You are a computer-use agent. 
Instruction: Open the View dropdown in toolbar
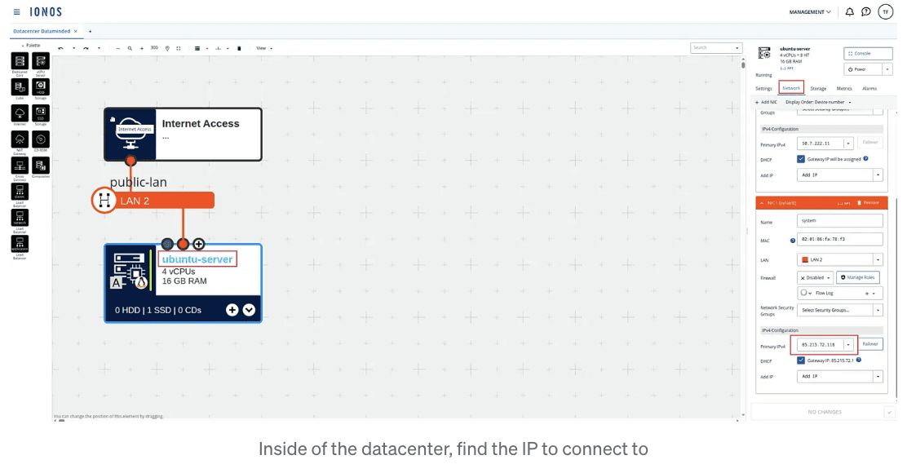tap(264, 49)
